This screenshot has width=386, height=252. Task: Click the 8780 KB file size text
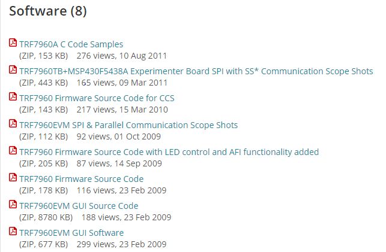(46, 217)
